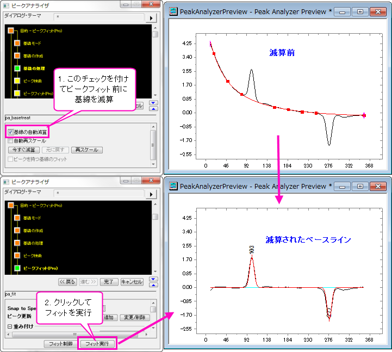Click the 進む >> button
Image resolution: width=392 pixels, height=352 pixels.
[x=88, y=282]
